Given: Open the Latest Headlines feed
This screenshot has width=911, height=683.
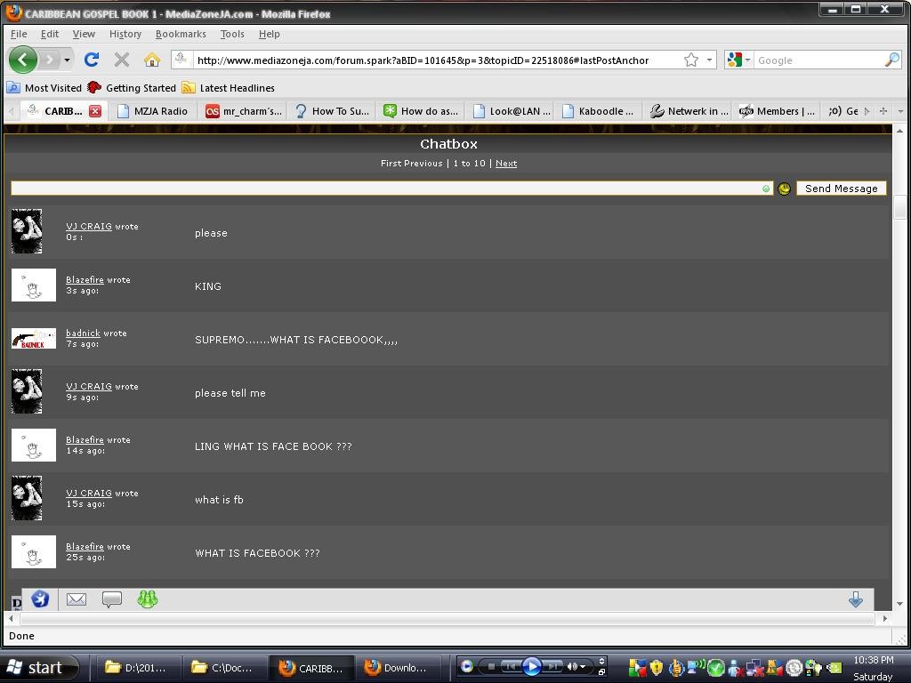Looking at the screenshot, I should click(228, 88).
